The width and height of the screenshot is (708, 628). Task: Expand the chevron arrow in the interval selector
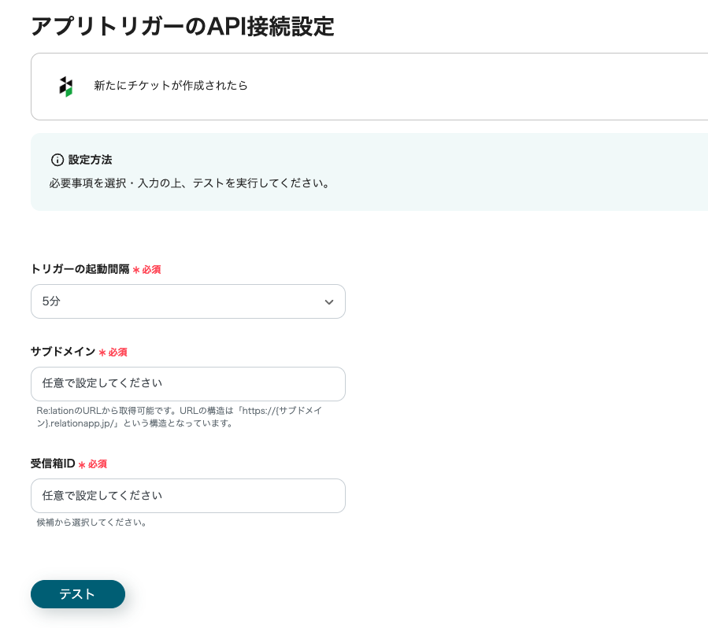(329, 302)
